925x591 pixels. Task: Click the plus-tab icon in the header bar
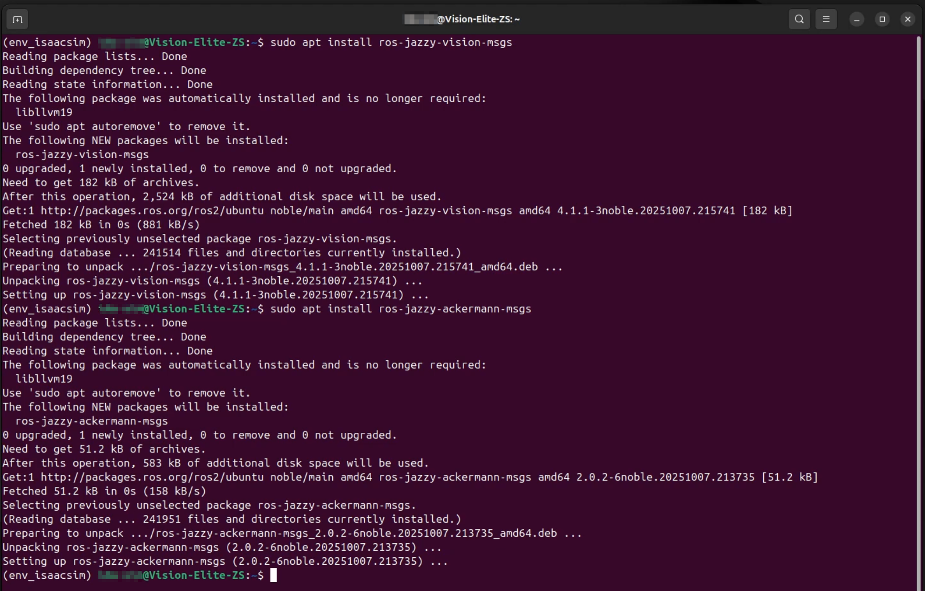[17, 19]
